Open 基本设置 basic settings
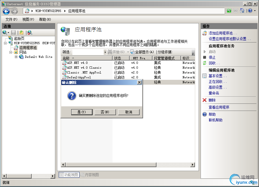The image size is (259, 187). 217,76
